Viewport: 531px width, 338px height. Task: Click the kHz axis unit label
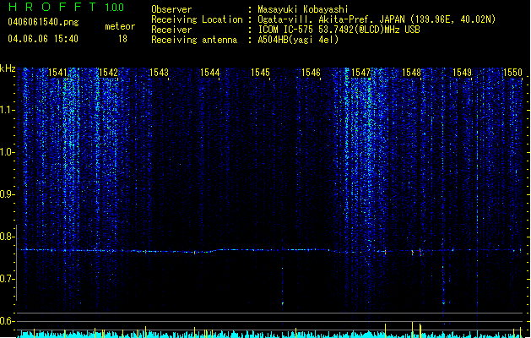coord(8,68)
